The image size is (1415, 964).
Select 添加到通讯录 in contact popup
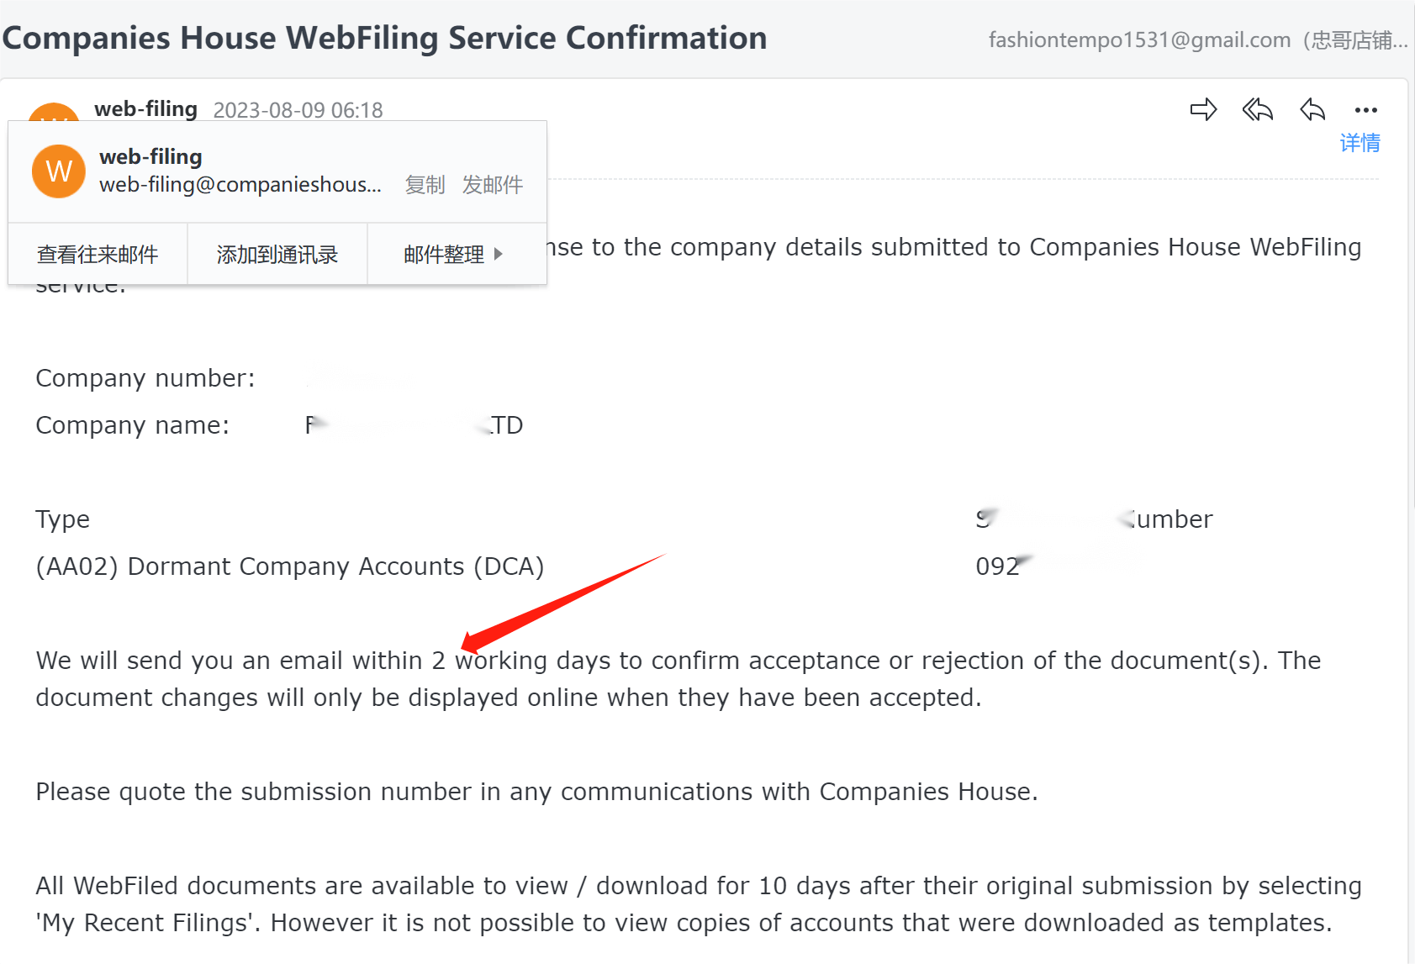[277, 254]
